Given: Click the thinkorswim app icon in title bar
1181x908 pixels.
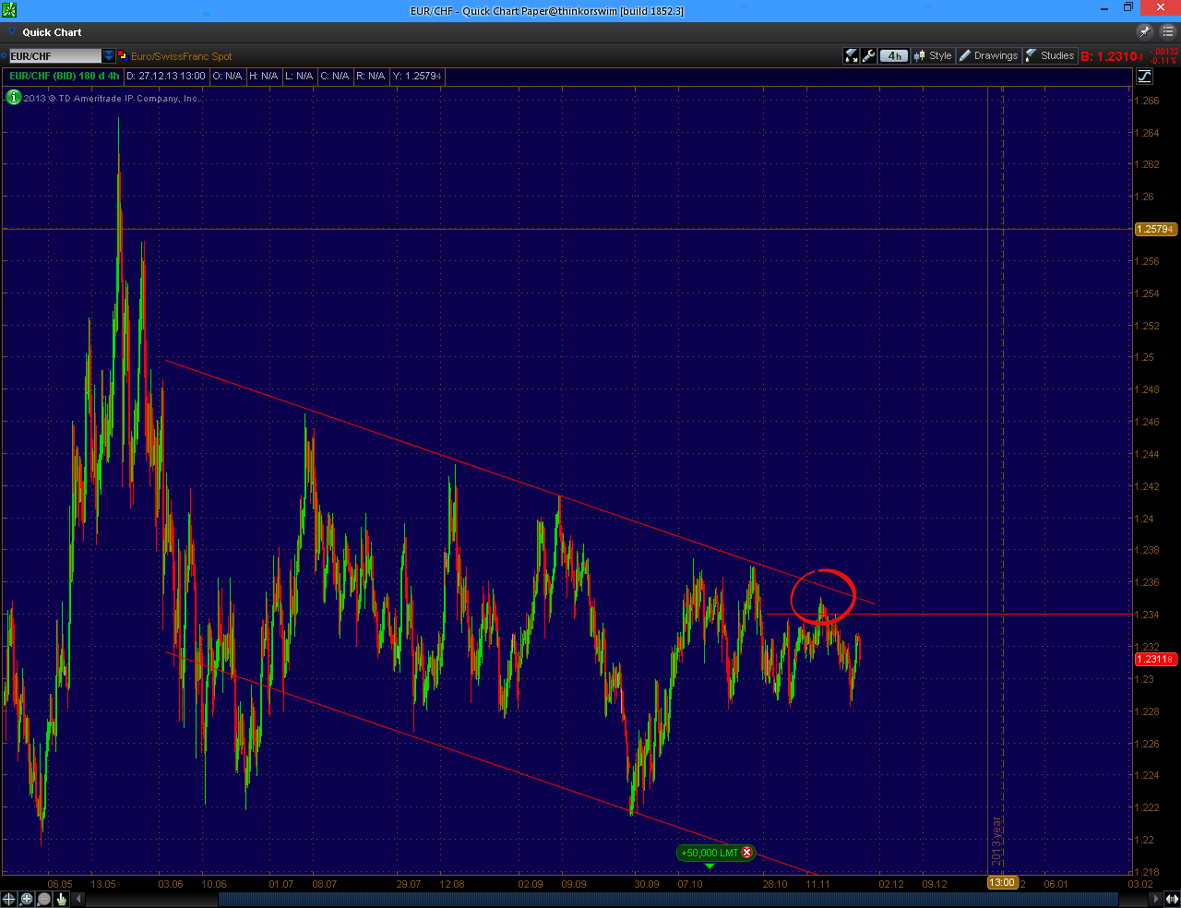Looking at the screenshot, I should [9, 10].
